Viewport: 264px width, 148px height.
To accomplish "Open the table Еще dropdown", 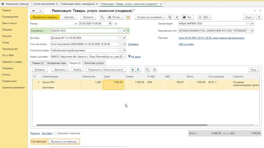I will [254, 69].
